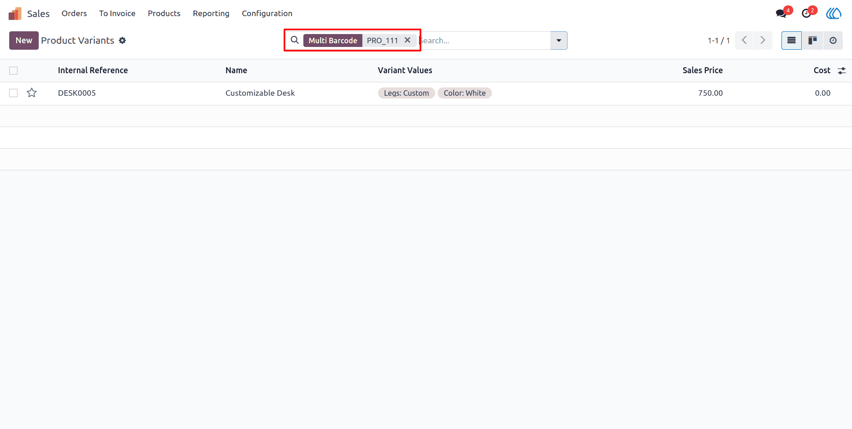Click the 1-1 / 1 pager counter
This screenshot has height=429, width=852.
[719, 41]
